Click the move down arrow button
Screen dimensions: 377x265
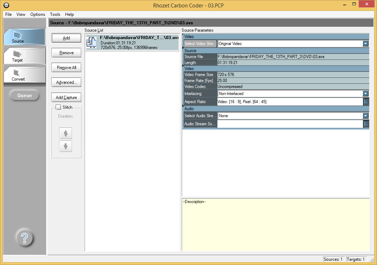66,146
